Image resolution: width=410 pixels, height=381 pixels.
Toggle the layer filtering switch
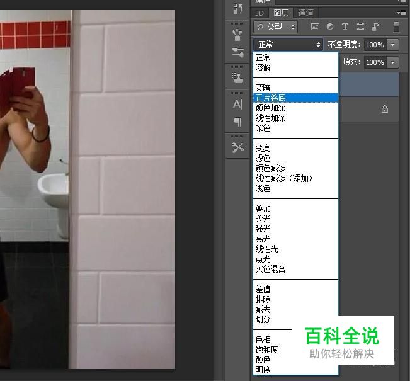pyautogui.click(x=396, y=27)
